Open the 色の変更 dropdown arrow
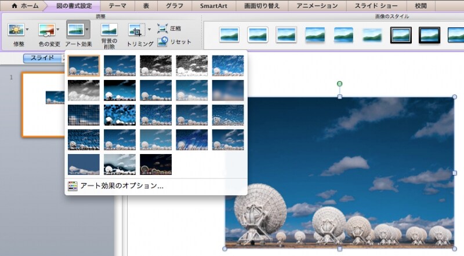This screenshot has height=256, width=464. [57, 30]
